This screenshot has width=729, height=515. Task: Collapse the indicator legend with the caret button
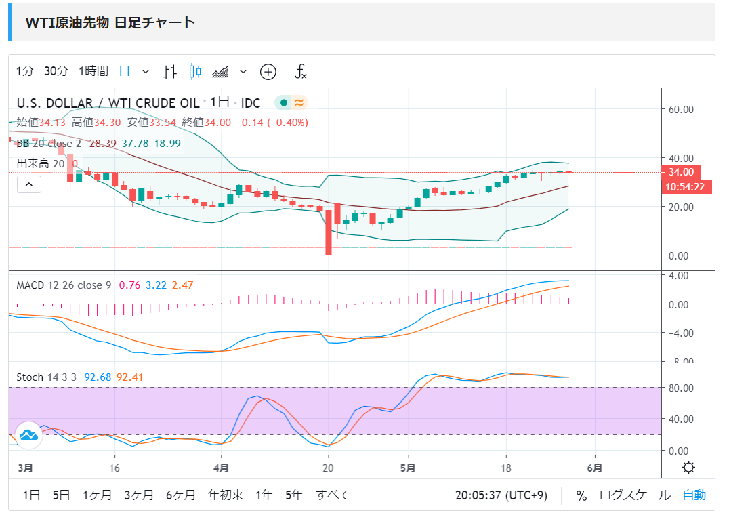(x=29, y=184)
